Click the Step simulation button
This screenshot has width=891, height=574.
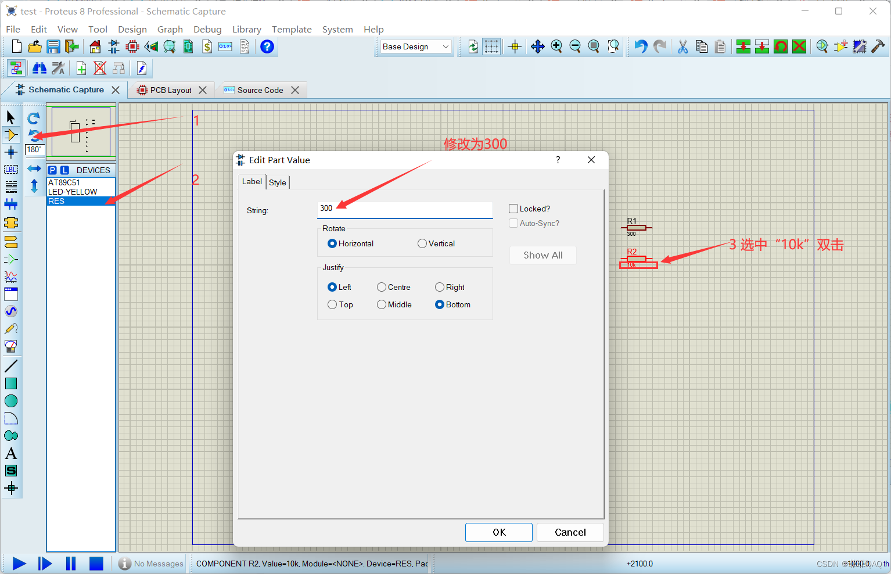tap(45, 564)
